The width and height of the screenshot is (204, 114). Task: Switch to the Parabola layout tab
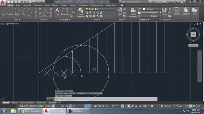[x=52, y=102]
